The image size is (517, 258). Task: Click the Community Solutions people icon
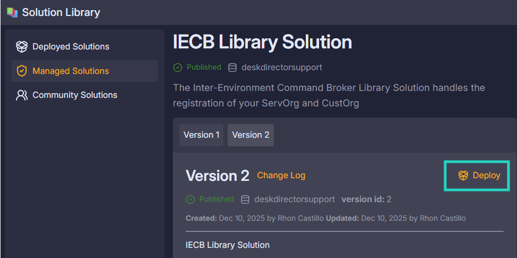pyautogui.click(x=22, y=95)
